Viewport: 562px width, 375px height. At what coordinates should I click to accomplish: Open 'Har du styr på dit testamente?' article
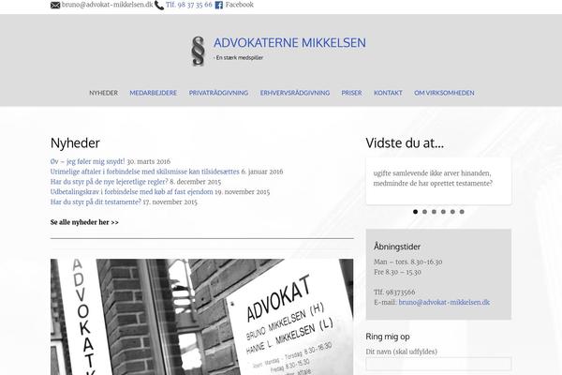tap(96, 202)
